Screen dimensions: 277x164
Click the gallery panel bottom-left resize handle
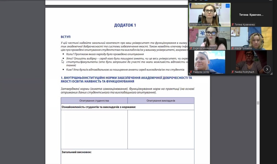[190, 74]
